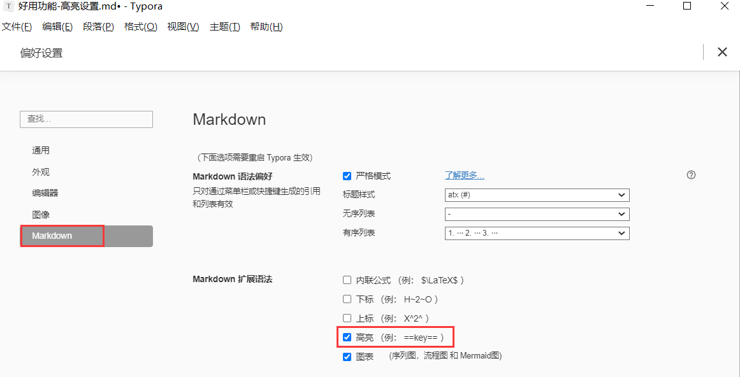
Task: Open the 格式(O) menu
Action: click(x=141, y=27)
